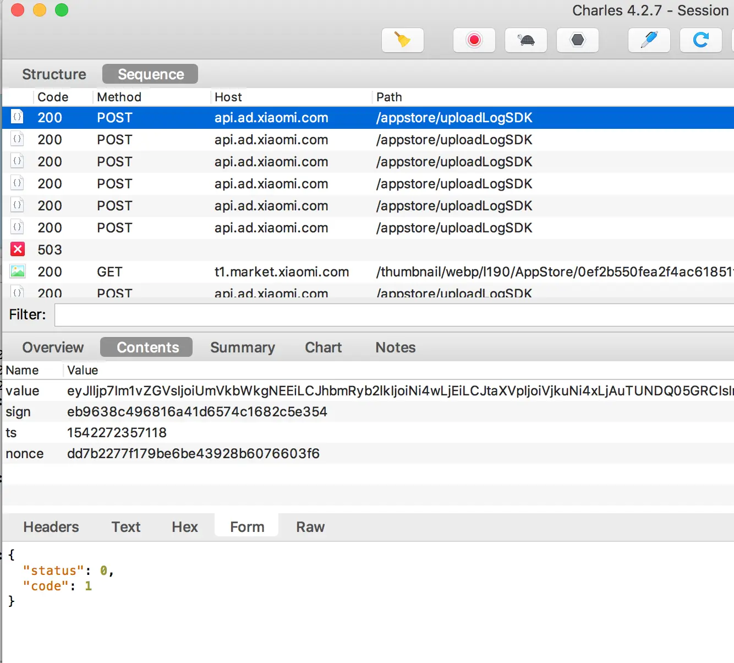This screenshot has width=734, height=663.
Task: Toggle breakpoints with the hexagon icon
Action: [x=578, y=40]
